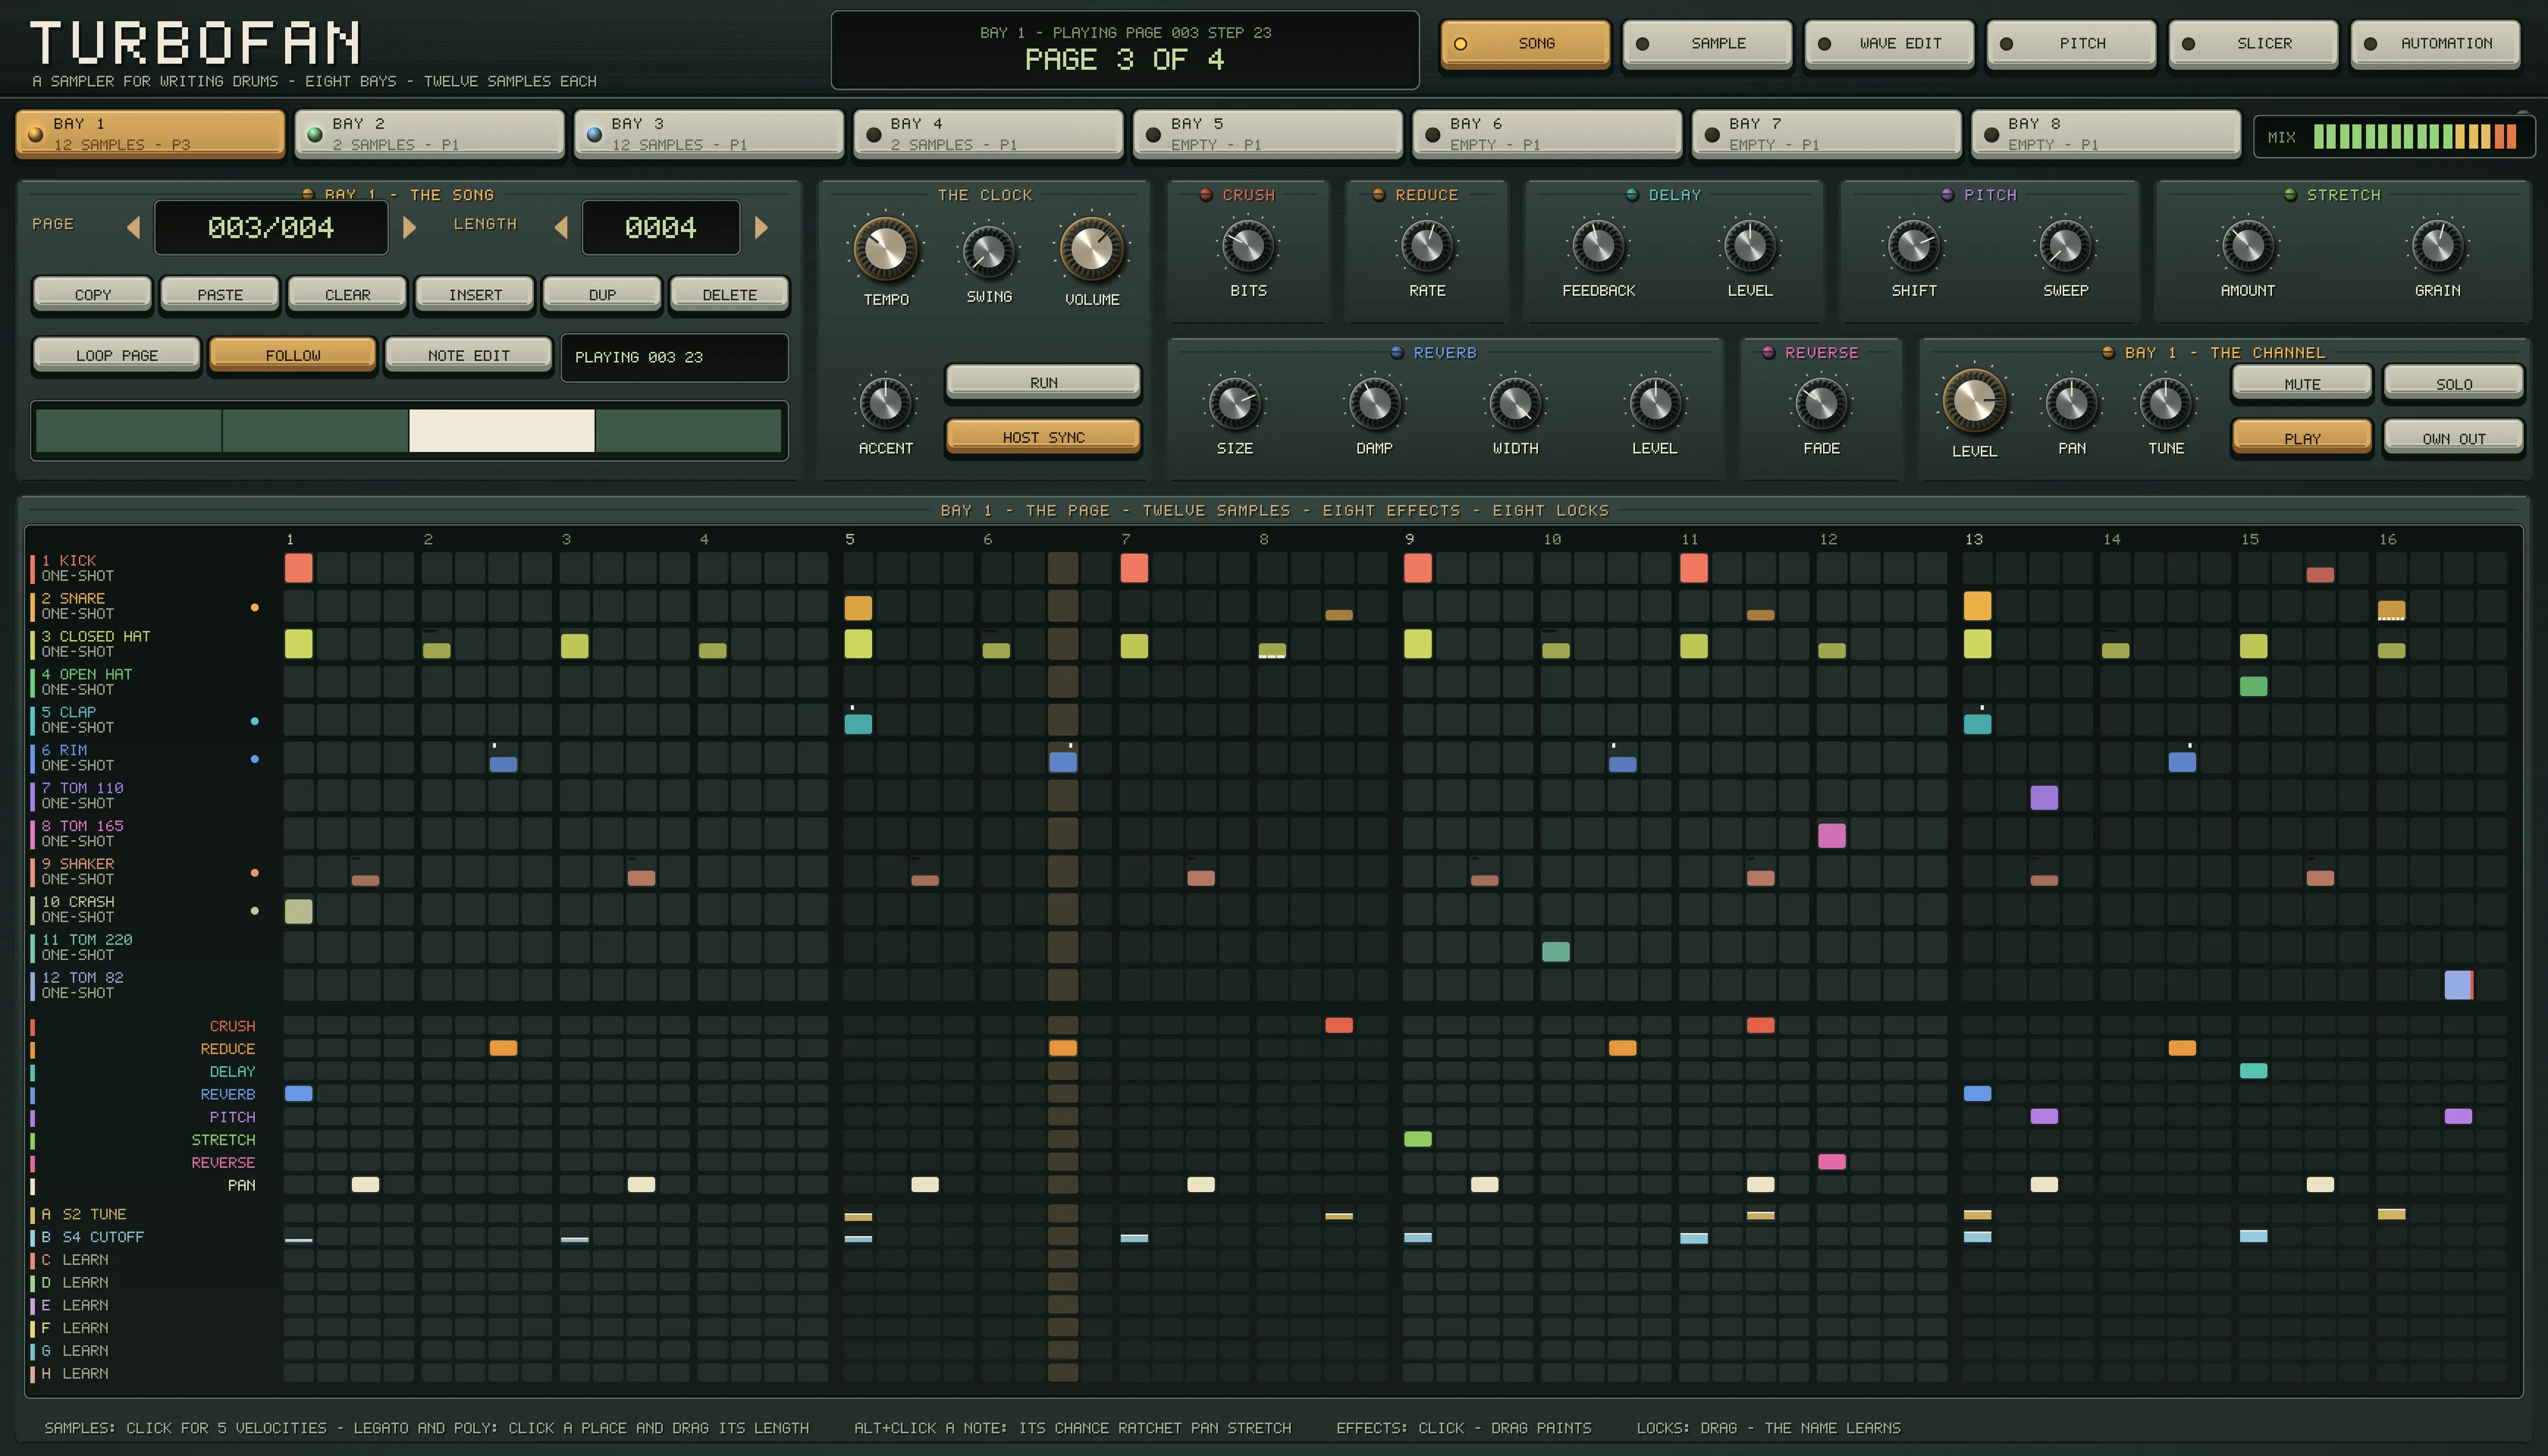Click the Reverb SIZE knob
Screen dimensions: 2548x1456
pos(1235,403)
